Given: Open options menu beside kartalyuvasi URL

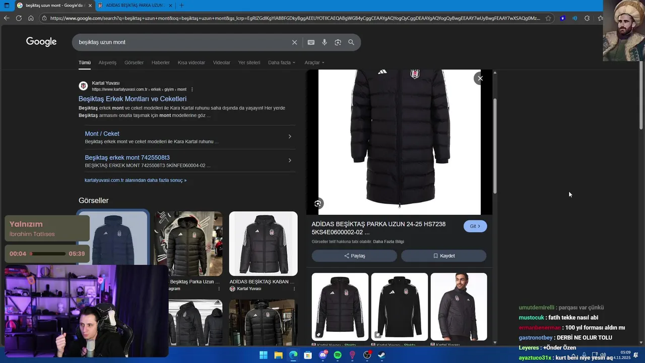Looking at the screenshot, I should pyautogui.click(x=192, y=89).
